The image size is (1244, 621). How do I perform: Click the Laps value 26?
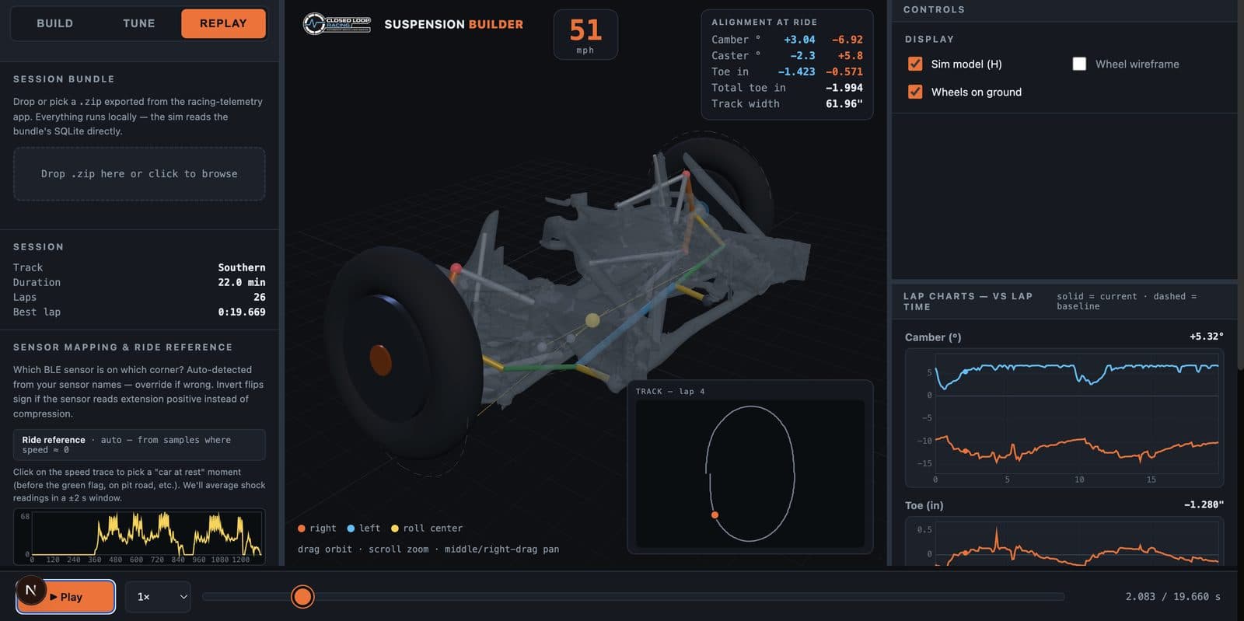[x=259, y=297]
